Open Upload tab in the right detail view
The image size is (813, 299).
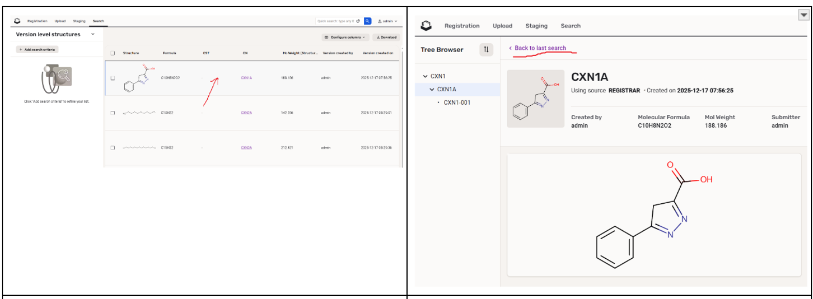502,26
